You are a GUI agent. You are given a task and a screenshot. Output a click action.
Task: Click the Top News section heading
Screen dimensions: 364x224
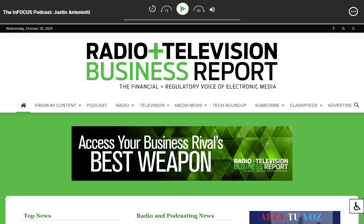coord(37,216)
